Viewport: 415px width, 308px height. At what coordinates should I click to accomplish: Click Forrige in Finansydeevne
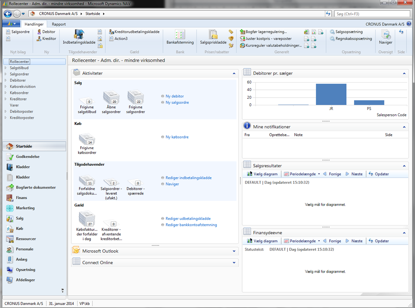click(x=332, y=241)
